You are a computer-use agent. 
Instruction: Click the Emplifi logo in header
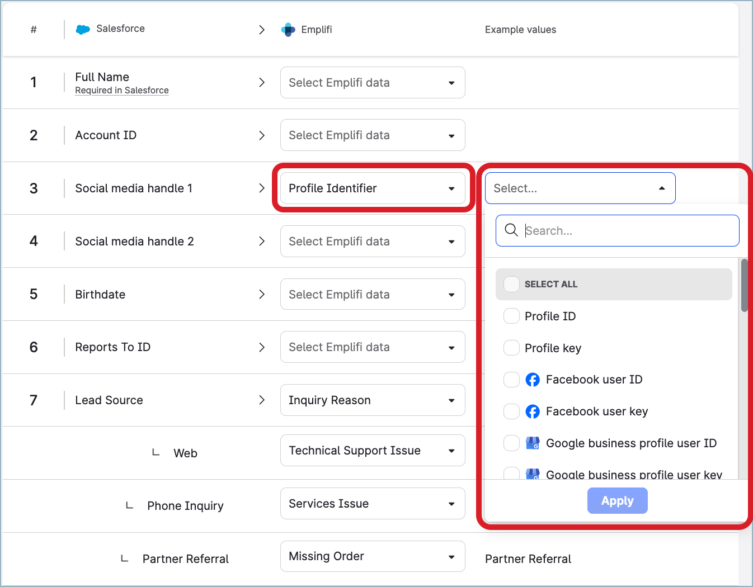point(288,30)
